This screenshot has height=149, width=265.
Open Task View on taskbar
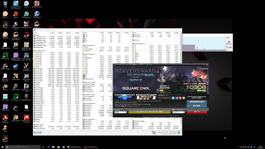click(43, 147)
